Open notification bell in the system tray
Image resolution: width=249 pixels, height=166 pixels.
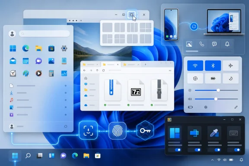pyautogui.click(x=241, y=160)
